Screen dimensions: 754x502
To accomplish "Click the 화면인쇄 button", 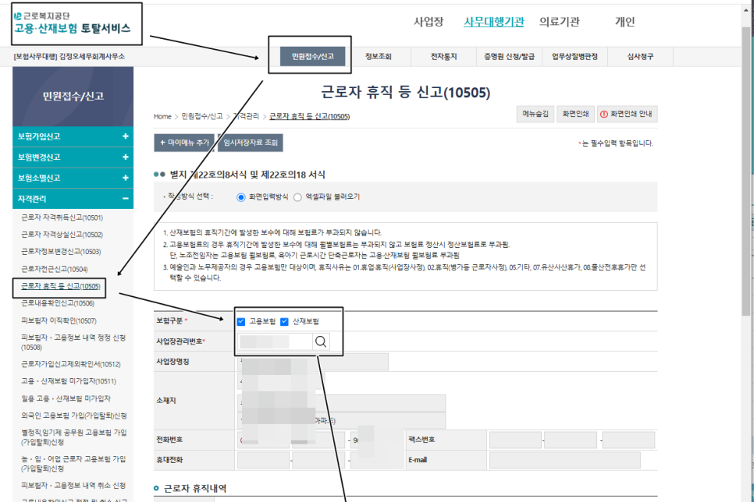I will 576,115.
